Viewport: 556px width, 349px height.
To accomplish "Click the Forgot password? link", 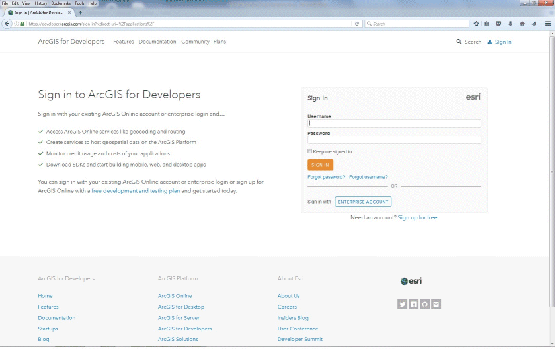I will pos(326,177).
